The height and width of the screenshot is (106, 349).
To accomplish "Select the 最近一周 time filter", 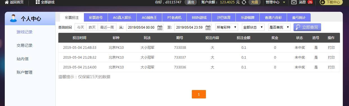I will click(x=107, y=27).
